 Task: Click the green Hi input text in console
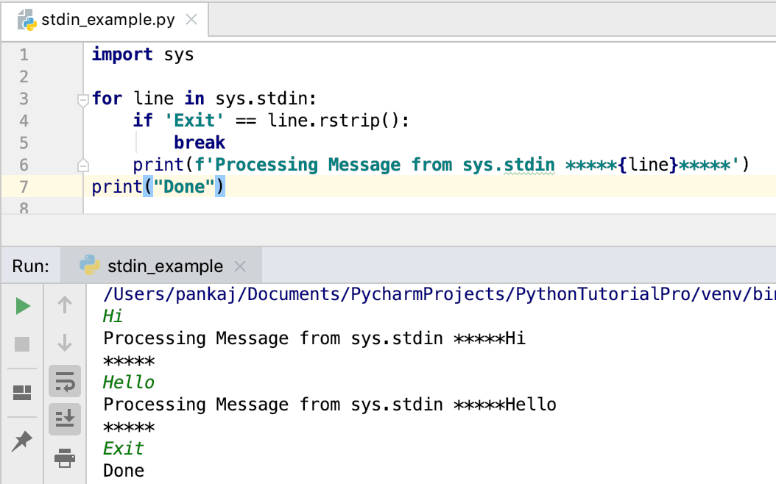[x=113, y=316]
